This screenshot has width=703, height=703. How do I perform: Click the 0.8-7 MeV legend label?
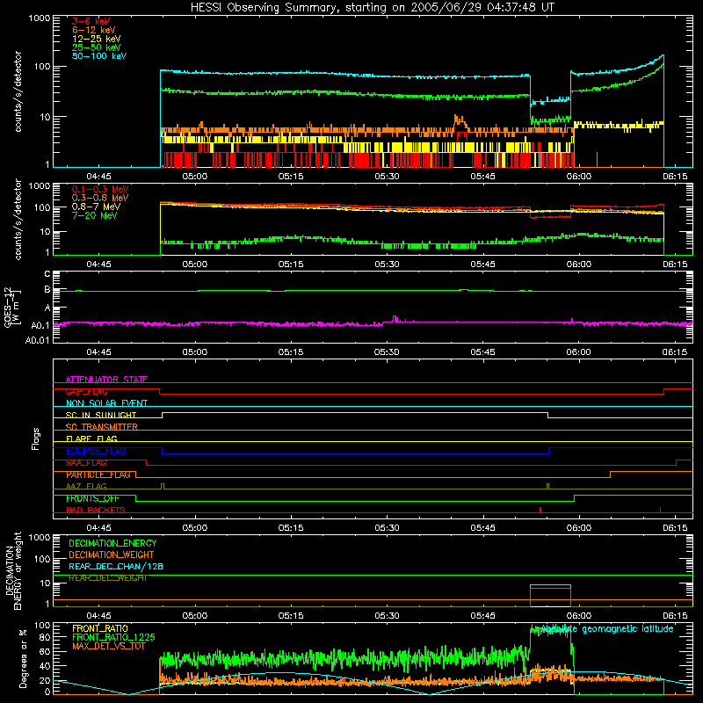(96, 207)
